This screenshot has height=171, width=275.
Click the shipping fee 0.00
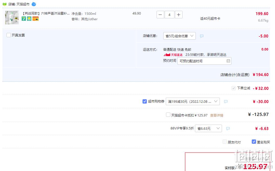click(x=265, y=49)
